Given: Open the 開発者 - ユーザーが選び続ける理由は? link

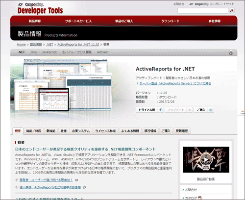Looking at the screenshot, I should pos(46,180).
